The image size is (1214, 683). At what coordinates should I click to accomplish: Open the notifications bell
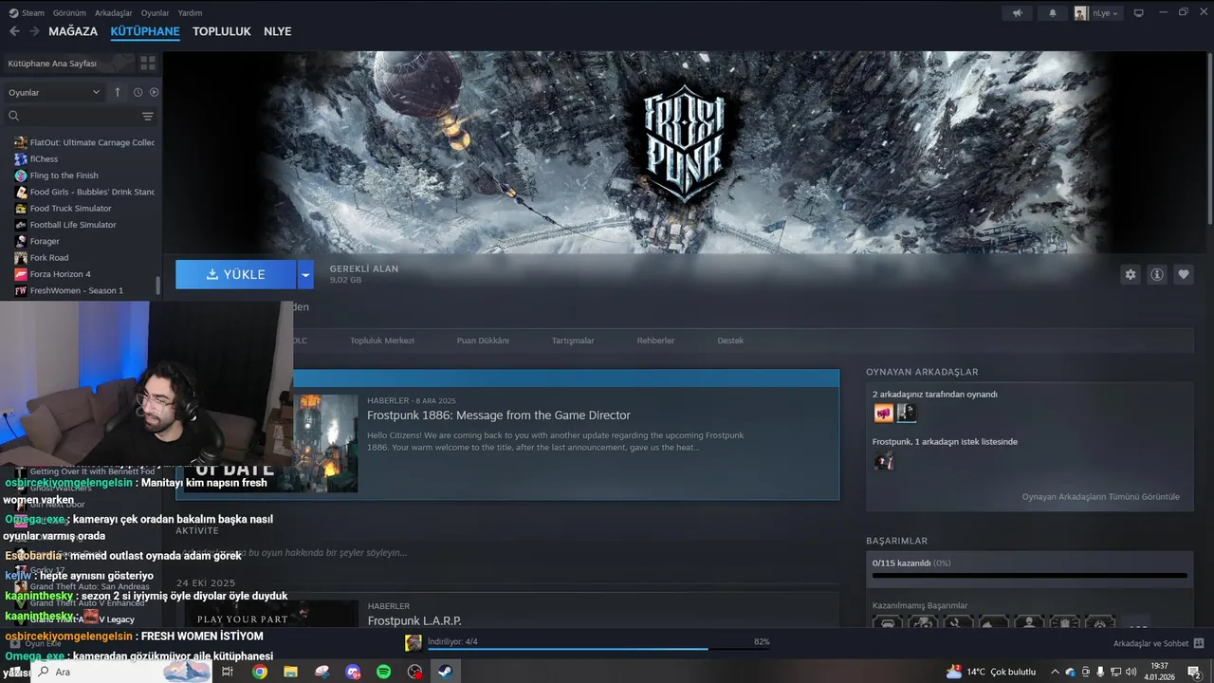(1052, 13)
